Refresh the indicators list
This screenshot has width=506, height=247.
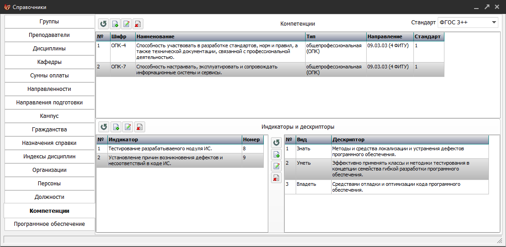click(x=104, y=127)
